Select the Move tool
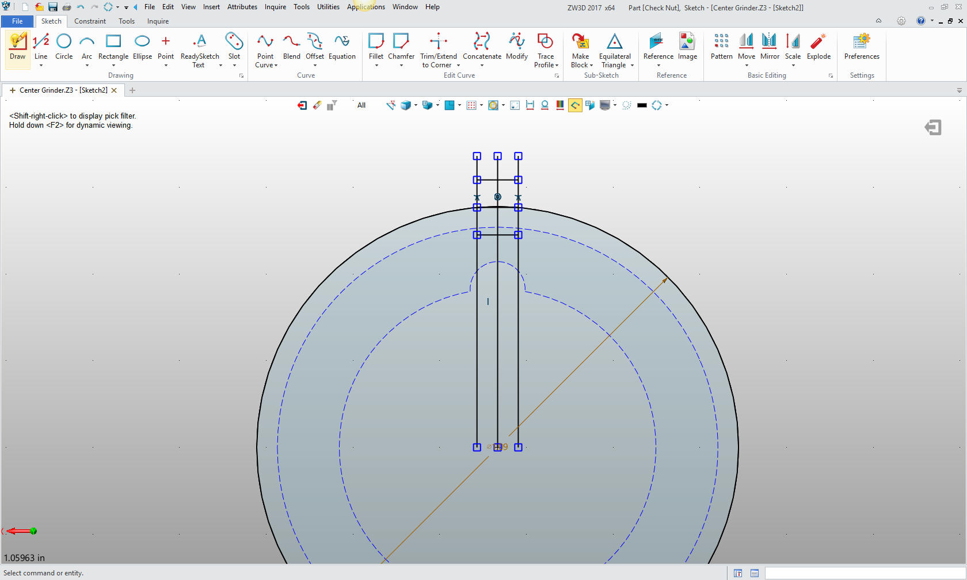Image resolution: width=967 pixels, height=580 pixels. coord(747,46)
